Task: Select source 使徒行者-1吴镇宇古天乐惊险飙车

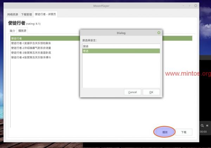Action: [31, 43]
